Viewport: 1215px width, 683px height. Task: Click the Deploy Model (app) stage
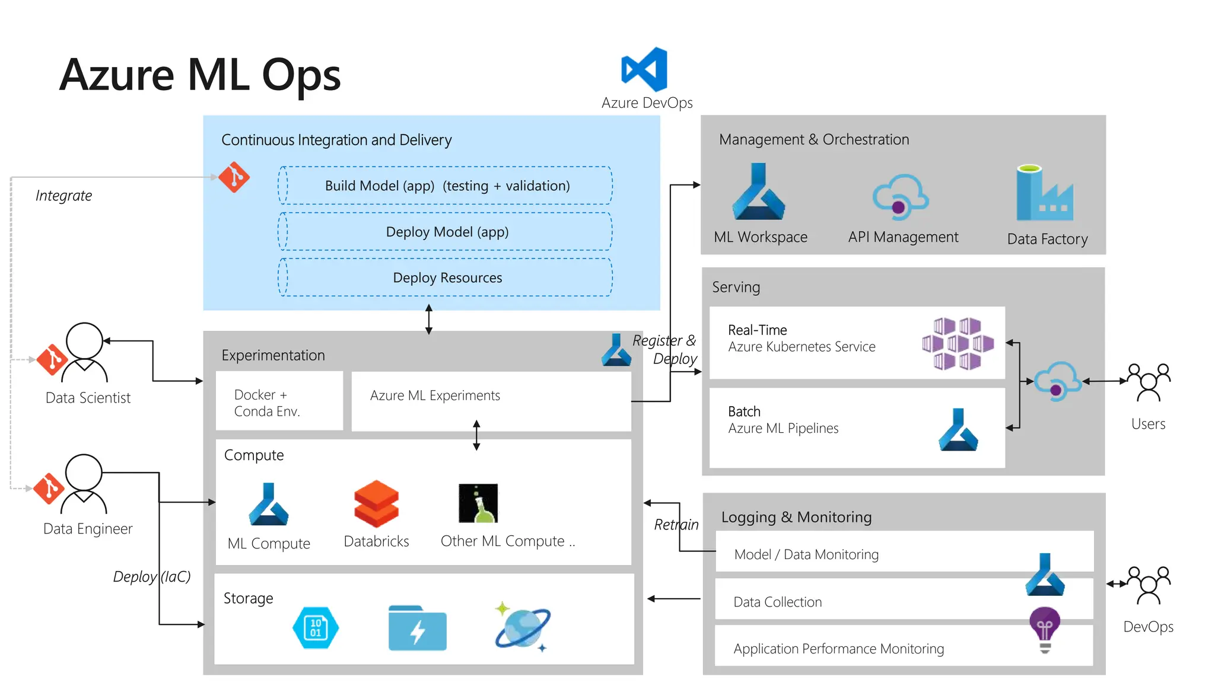point(446,232)
